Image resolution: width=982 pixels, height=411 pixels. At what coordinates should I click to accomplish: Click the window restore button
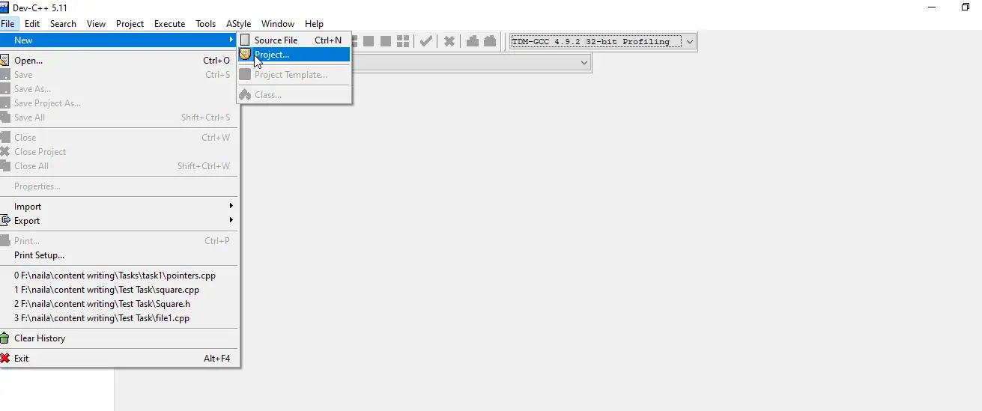click(x=966, y=7)
